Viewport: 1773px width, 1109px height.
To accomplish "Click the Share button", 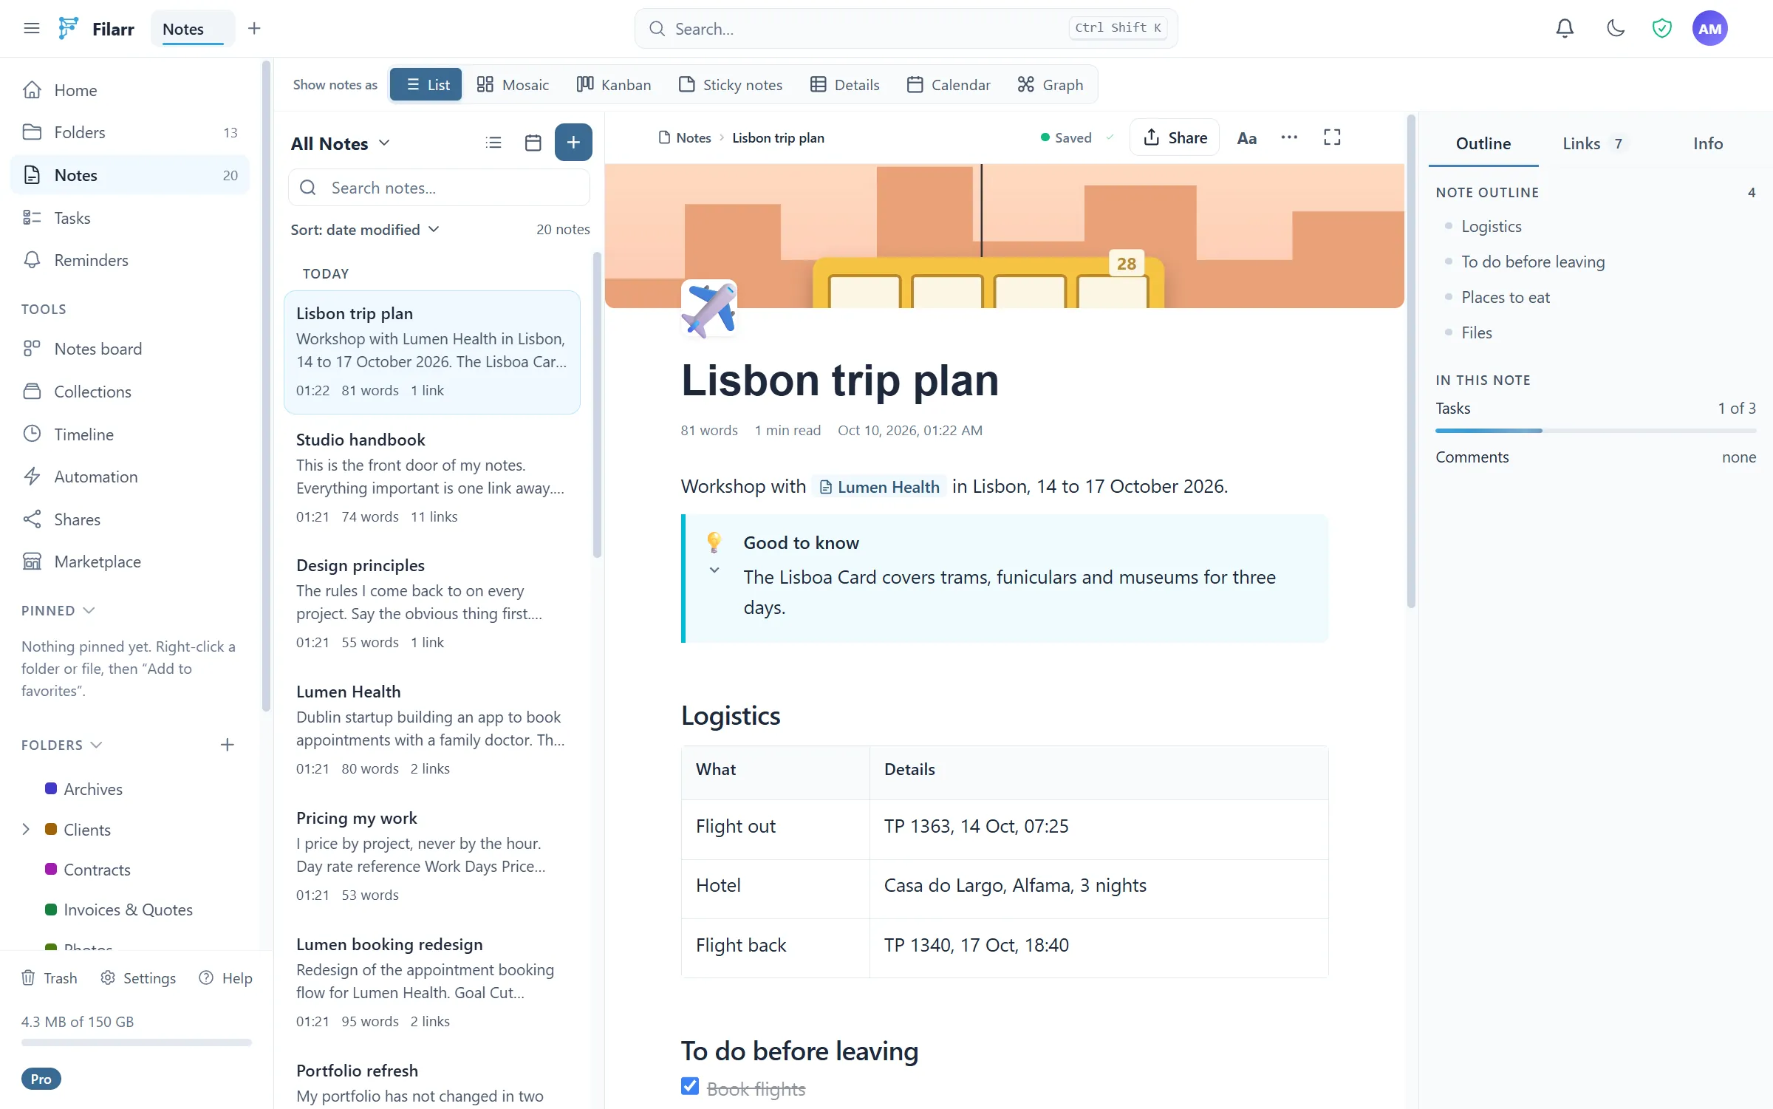I will (x=1175, y=137).
